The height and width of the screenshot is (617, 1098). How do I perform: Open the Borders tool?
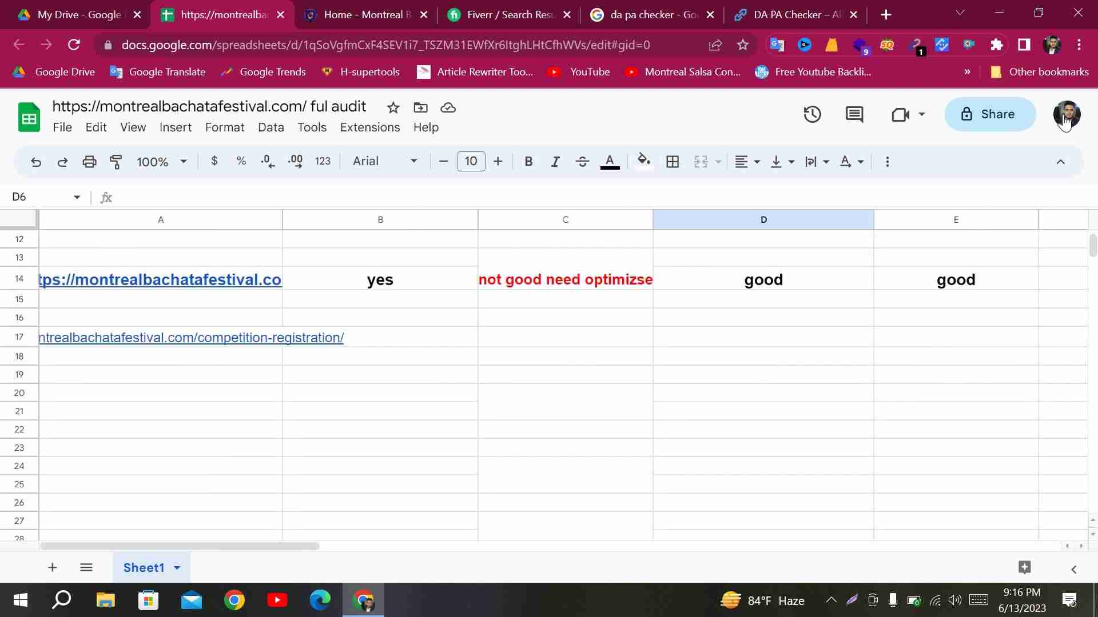(x=673, y=162)
